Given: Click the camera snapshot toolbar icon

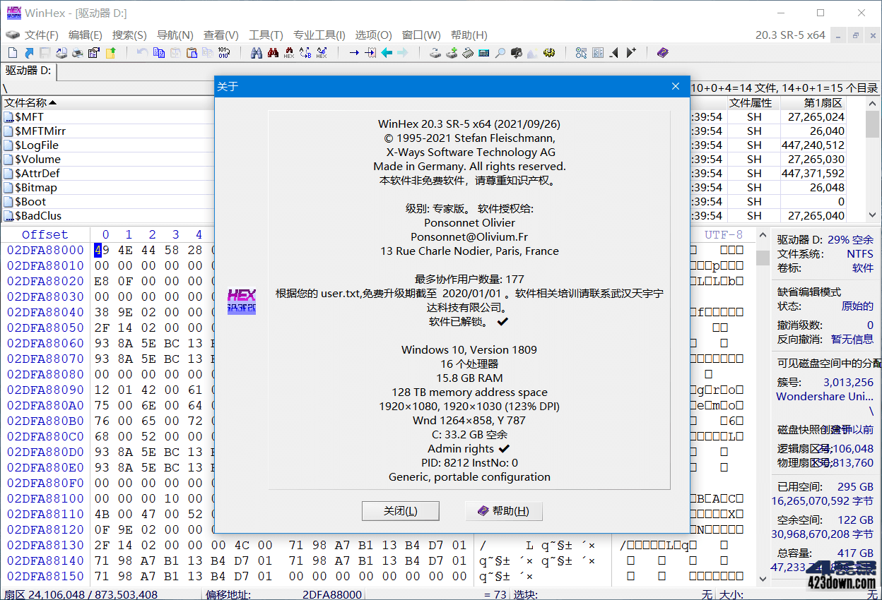Looking at the screenshot, I should coord(516,53).
